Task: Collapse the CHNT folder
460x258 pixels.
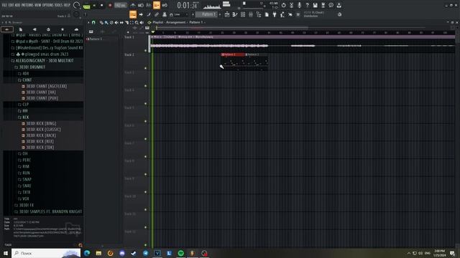Action: [27, 80]
